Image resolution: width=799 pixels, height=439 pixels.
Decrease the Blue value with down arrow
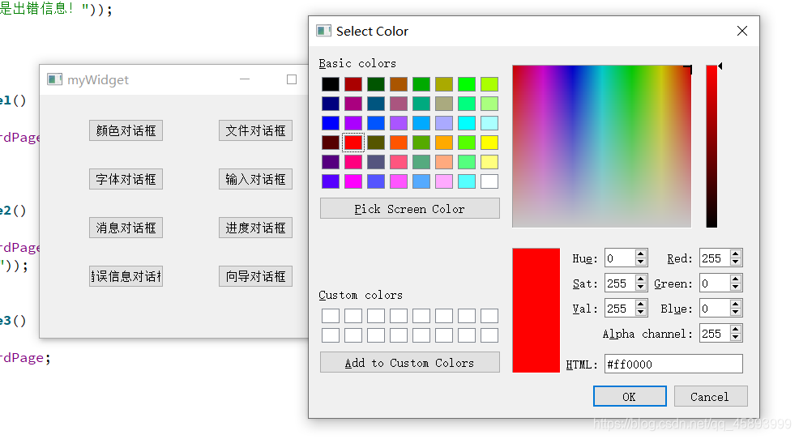(x=735, y=313)
